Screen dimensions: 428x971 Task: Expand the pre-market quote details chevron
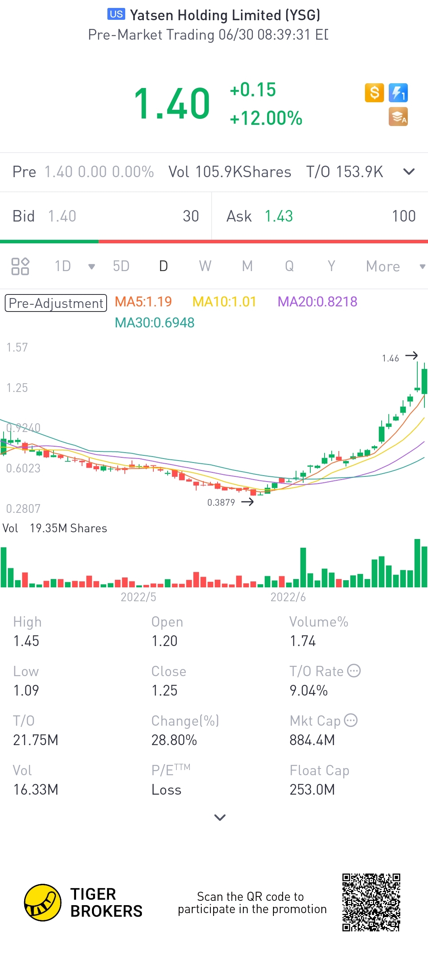[409, 172]
